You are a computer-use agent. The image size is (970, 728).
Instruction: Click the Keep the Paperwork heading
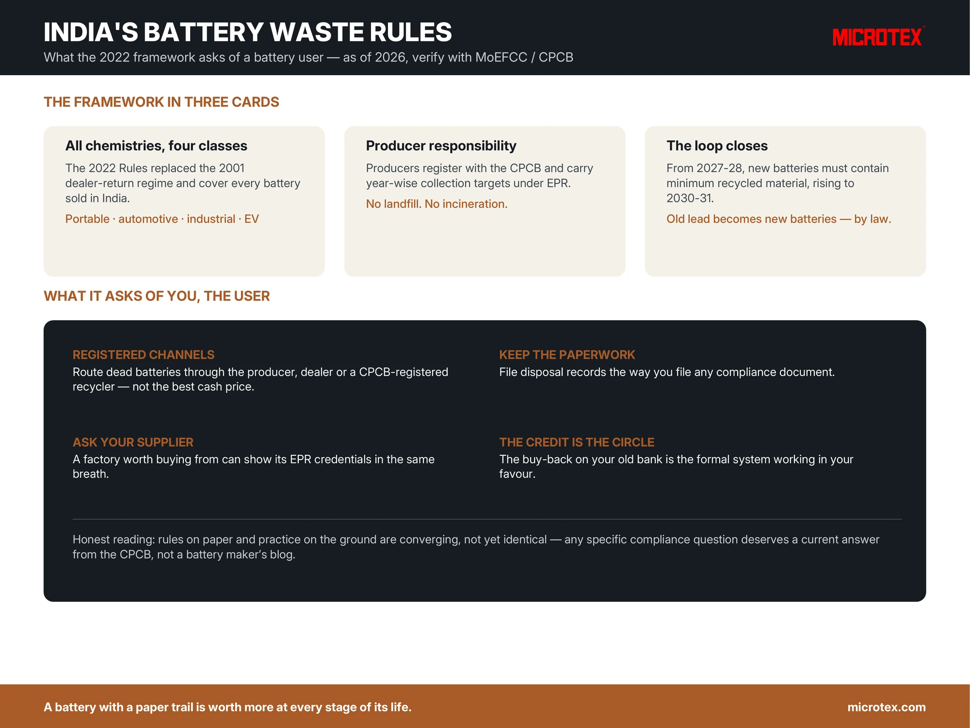pos(567,355)
